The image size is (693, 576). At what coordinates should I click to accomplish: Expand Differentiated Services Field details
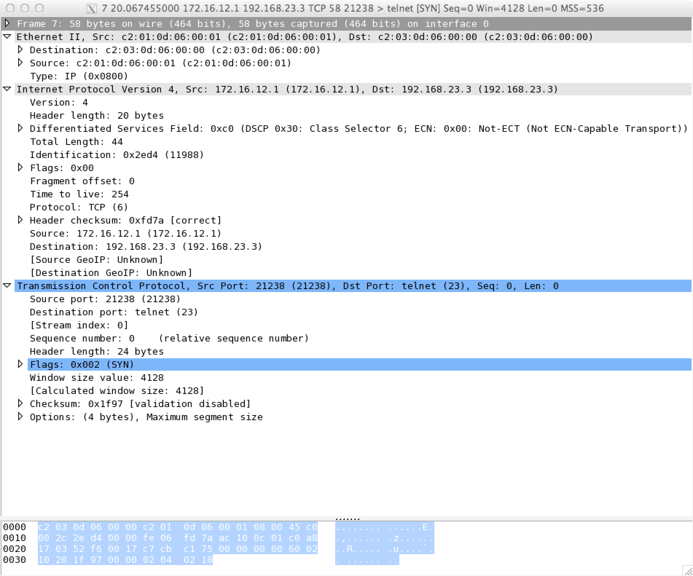pyautogui.click(x=20, y=128)
